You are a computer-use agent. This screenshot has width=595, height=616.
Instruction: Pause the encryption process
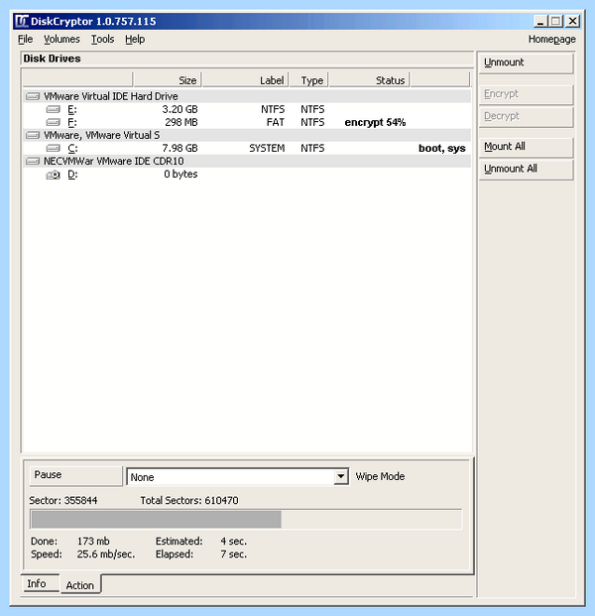coord(75,476)
